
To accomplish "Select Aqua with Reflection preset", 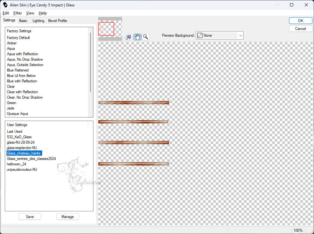I will 22,54.
